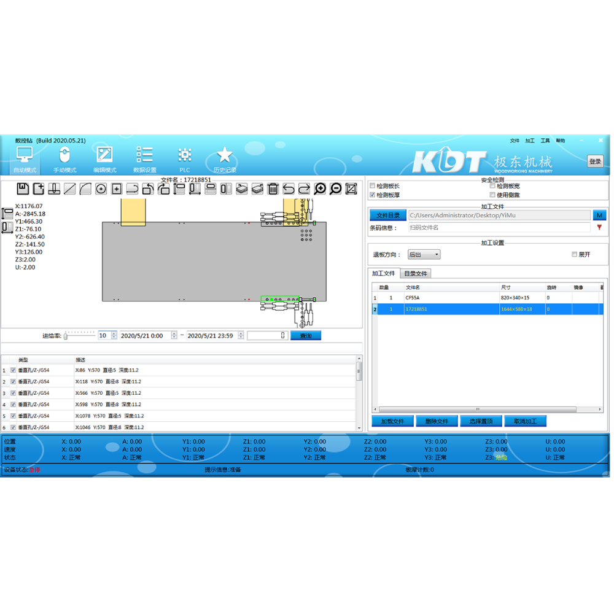The width and height of the screenshot is (614, 614).
Task: Click the trash can delete icon
Action: [x=273, y=188]
